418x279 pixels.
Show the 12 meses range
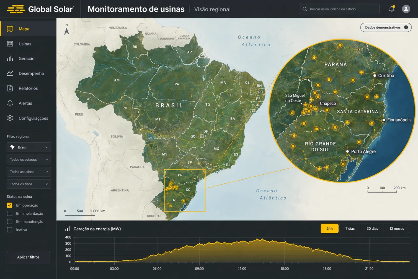coord(397,229)
